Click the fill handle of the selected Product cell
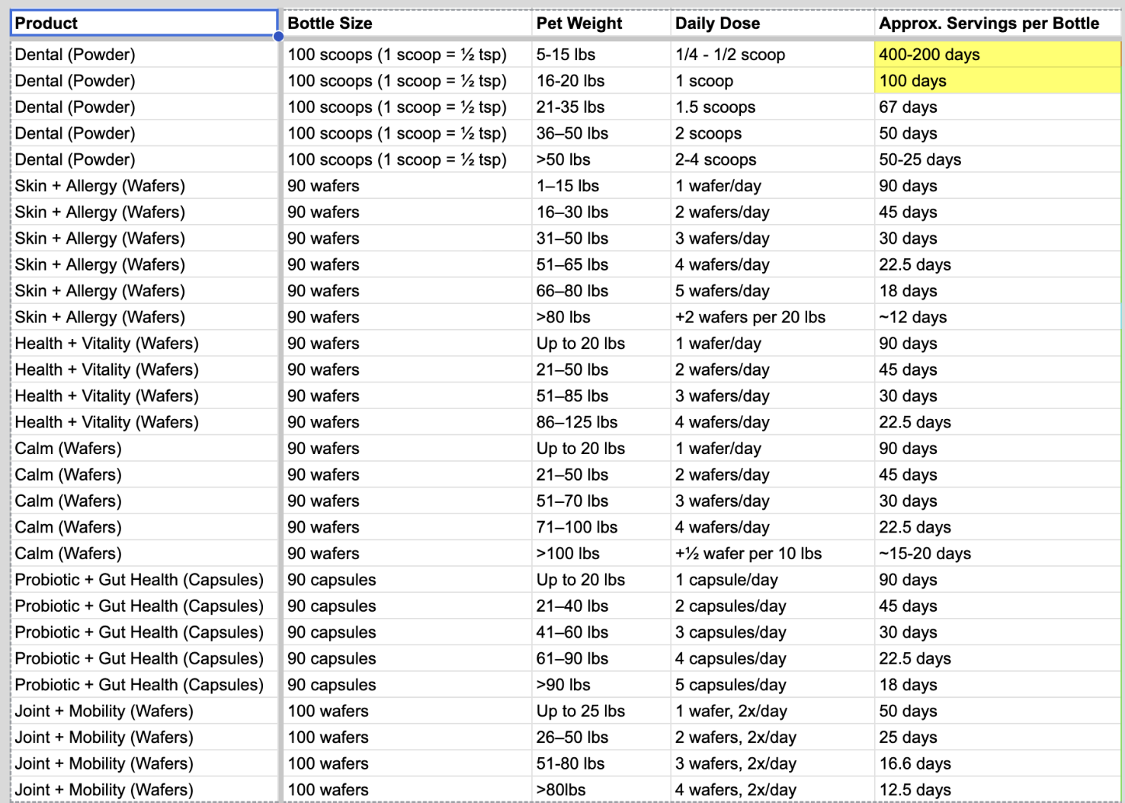Screen dimensions: 1125x803 tap(278, 36)
